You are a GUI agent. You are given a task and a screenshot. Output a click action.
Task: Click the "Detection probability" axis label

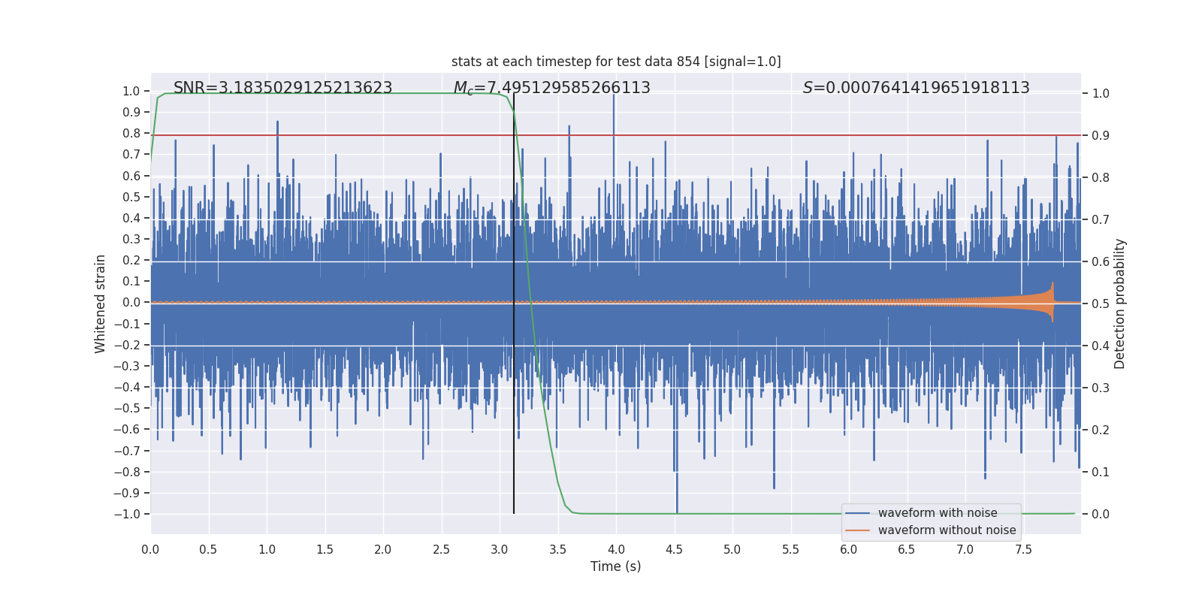point(1120,304)
